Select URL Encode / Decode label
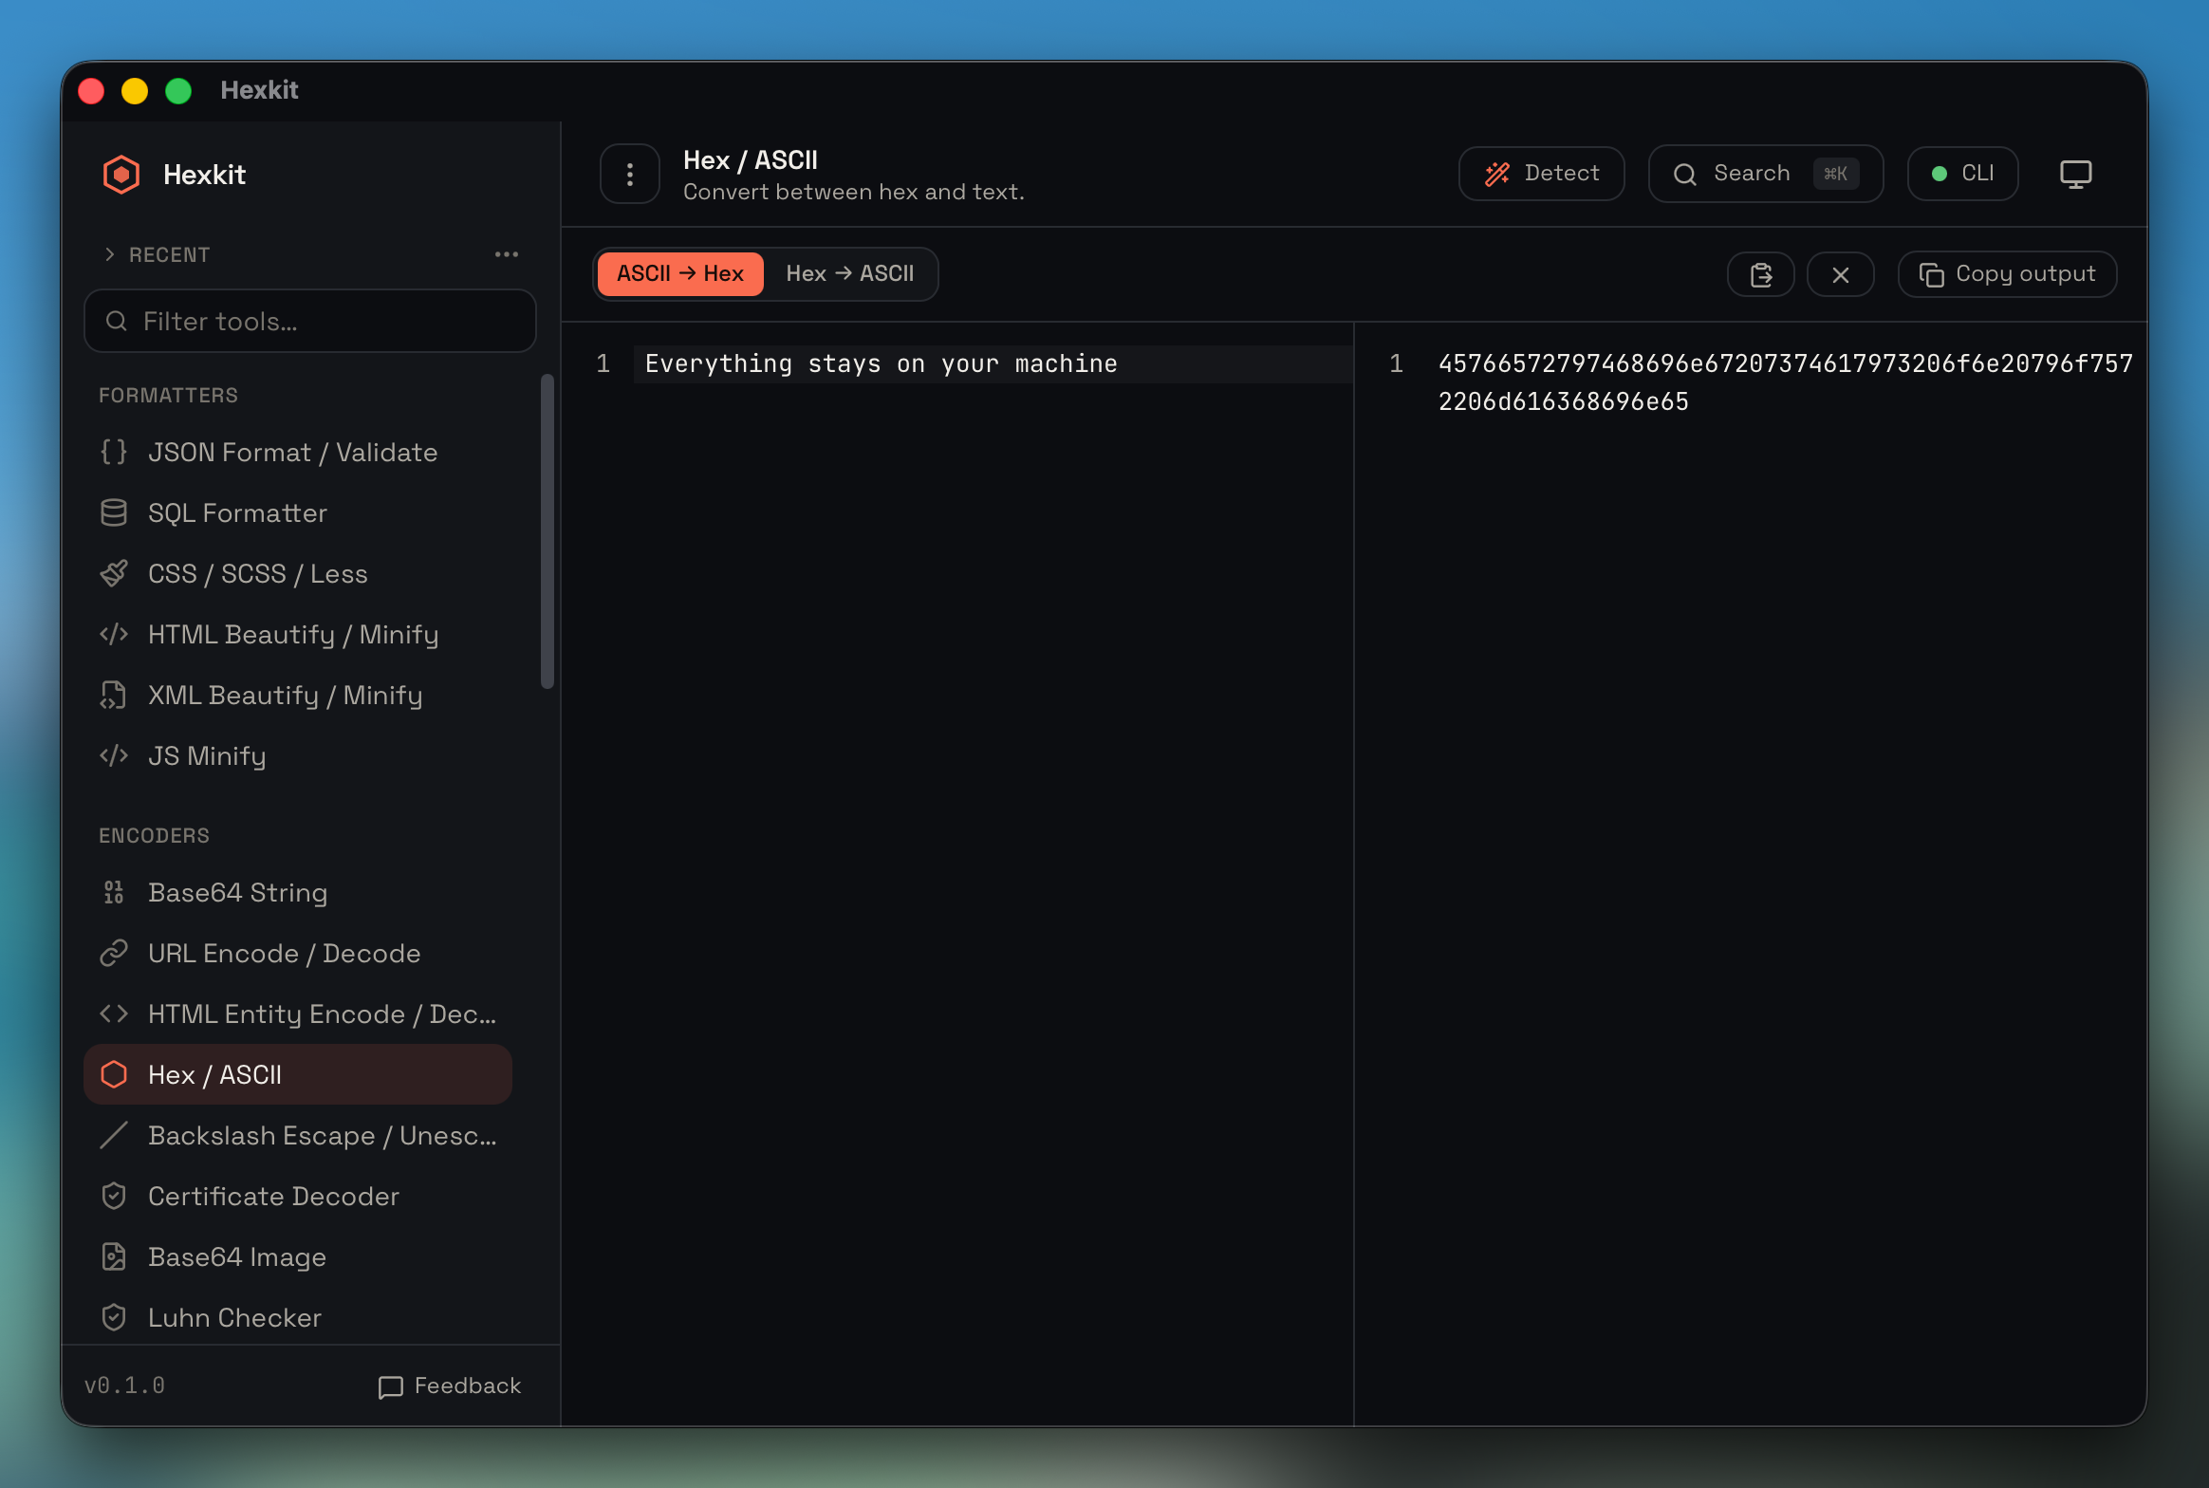Viewport: 2209px width, 1488px height. pyautogui.click(x=285, y=954)
